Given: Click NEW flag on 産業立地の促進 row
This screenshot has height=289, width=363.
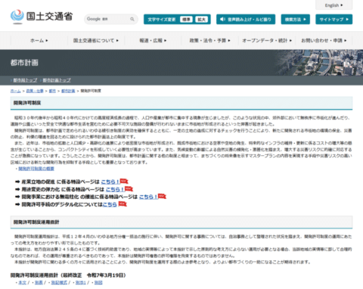Looking at the screenshot, I should coord(124,181).
